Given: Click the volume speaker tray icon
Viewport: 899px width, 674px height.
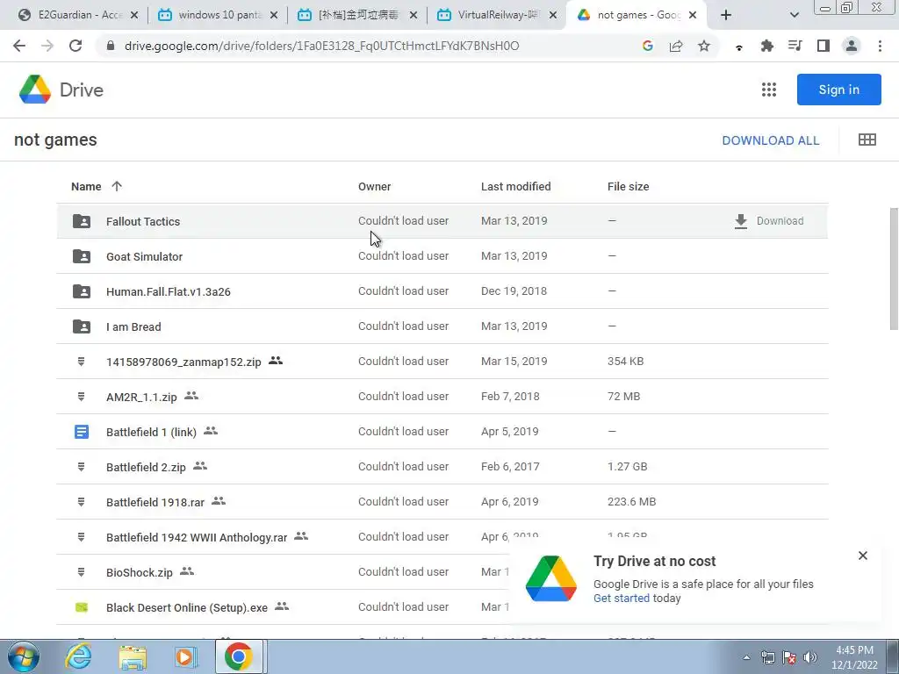Looking at the screenshot, I should click(809, 657).
